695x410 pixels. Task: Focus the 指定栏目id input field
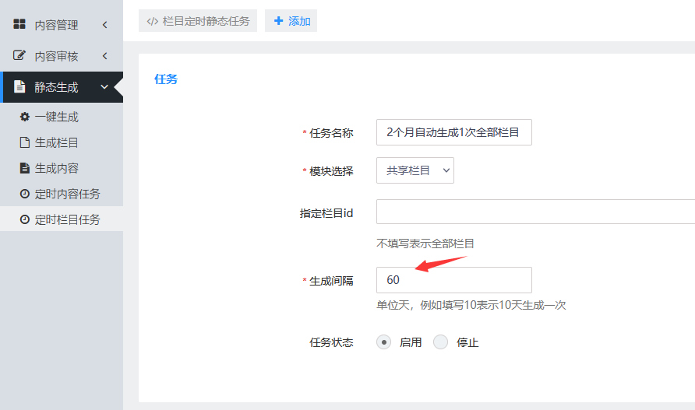tap(535, 212)
